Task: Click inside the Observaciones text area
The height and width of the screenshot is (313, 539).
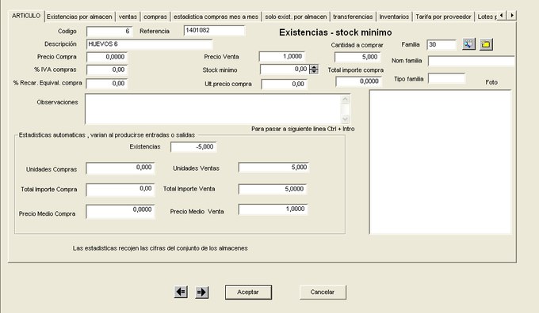Action: point(217,109)
